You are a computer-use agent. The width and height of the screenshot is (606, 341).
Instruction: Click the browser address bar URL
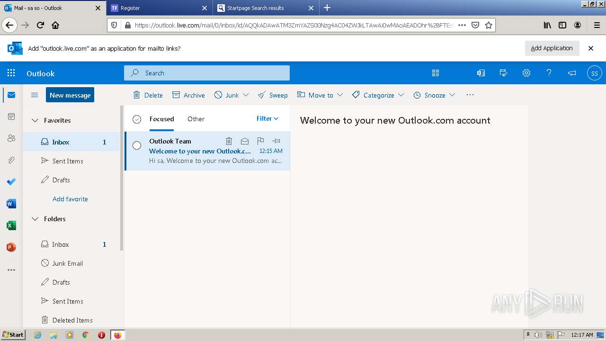pos(294,25)
